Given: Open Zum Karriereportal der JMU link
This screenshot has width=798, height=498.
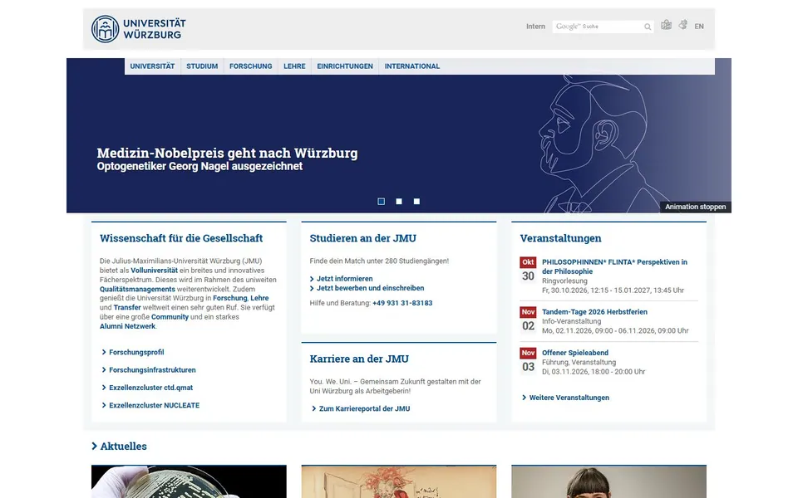Looking at the screenshot, I should (x=364, y=408).
